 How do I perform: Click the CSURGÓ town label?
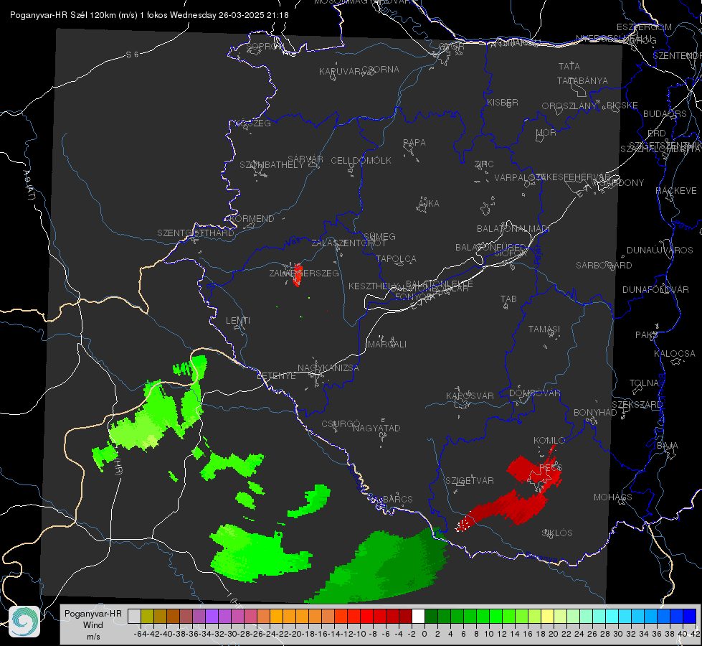pyautogui.click(x=341, y=424)
